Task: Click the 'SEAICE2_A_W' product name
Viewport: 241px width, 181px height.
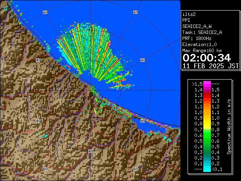Action: (197, 26)
